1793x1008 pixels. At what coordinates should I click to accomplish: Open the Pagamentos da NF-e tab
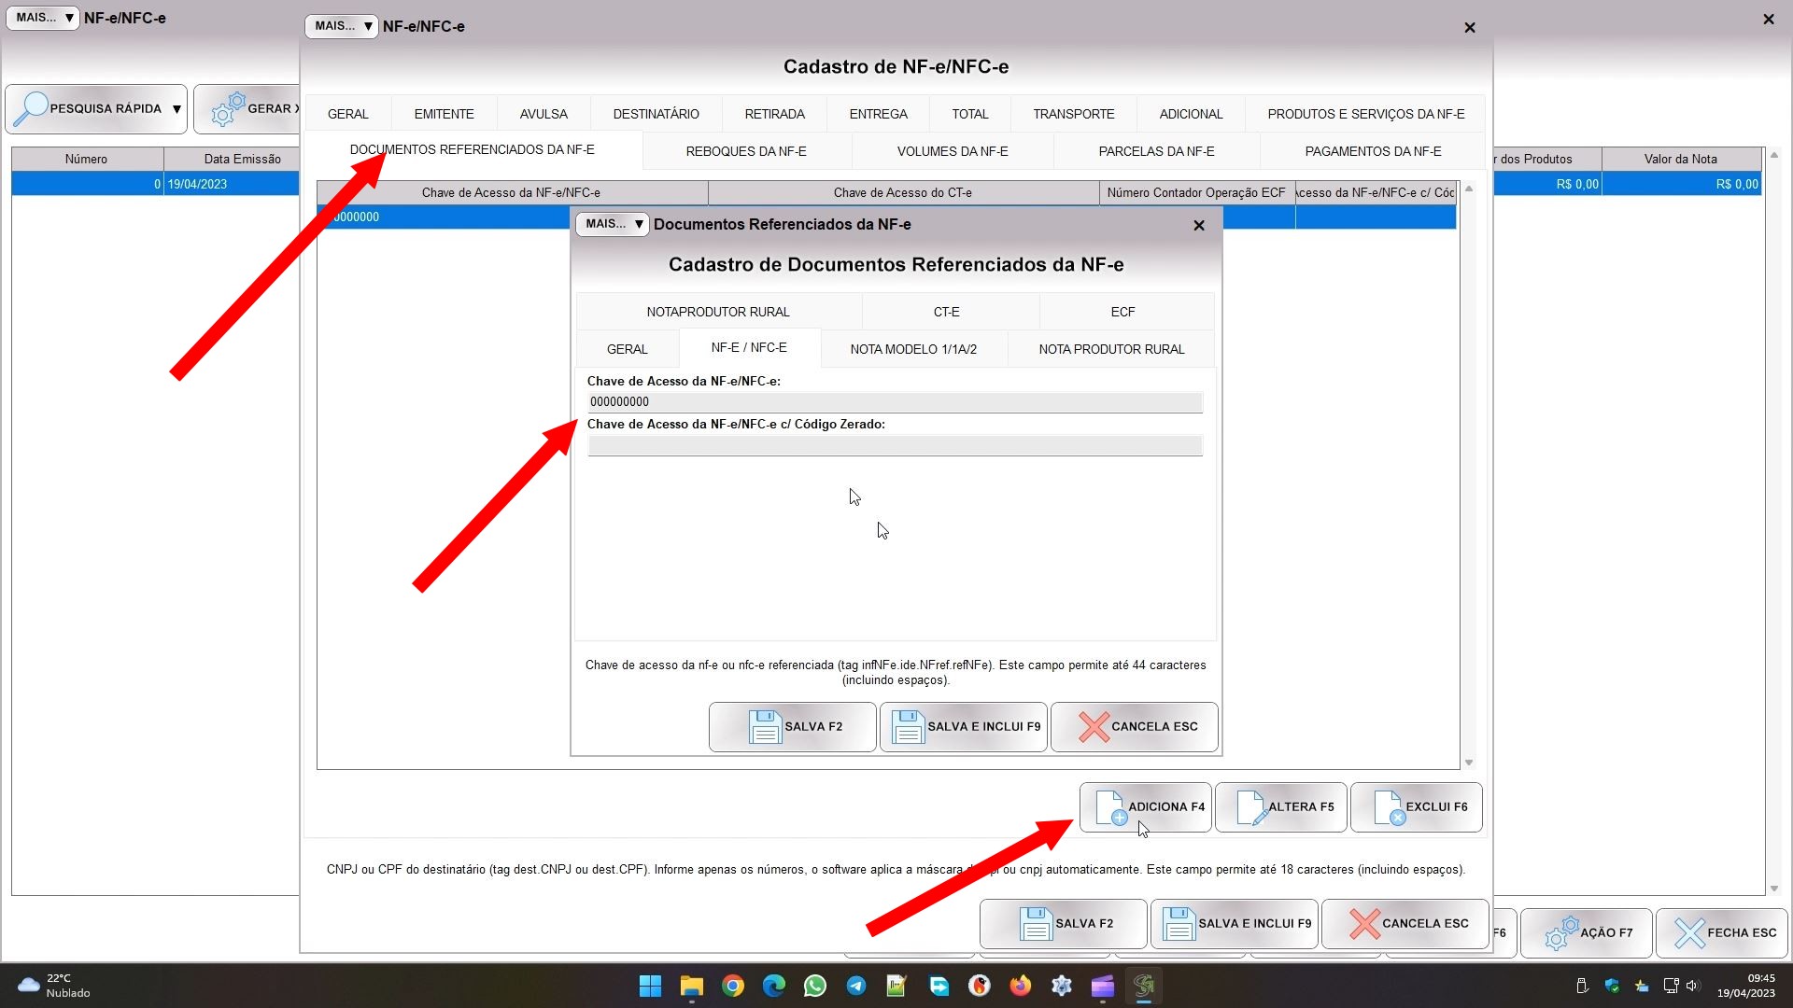(1372, 151)
